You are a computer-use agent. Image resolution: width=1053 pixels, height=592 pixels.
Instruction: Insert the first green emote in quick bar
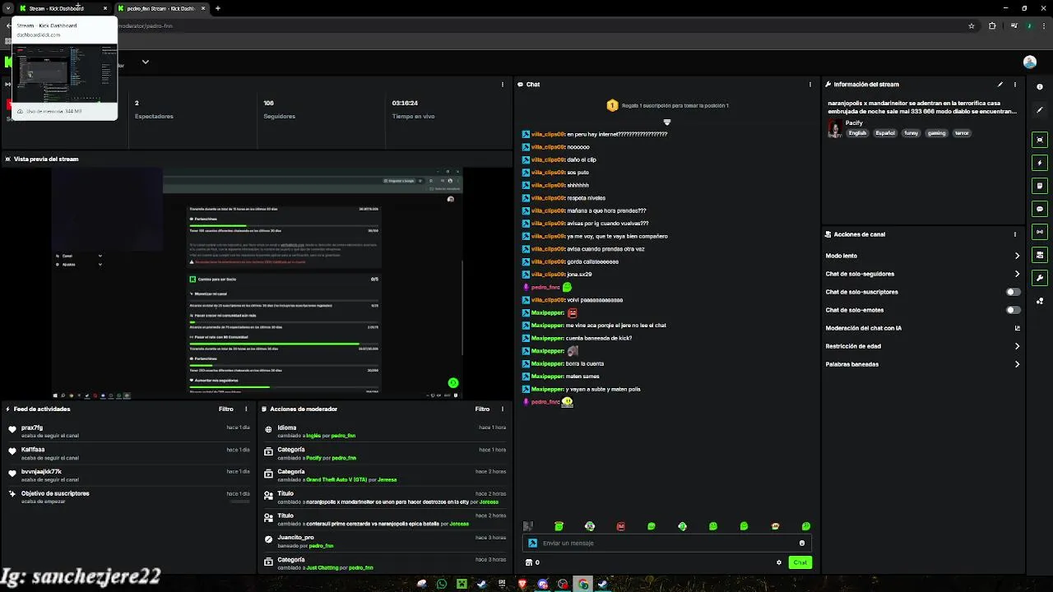click(x=559, y=526)
